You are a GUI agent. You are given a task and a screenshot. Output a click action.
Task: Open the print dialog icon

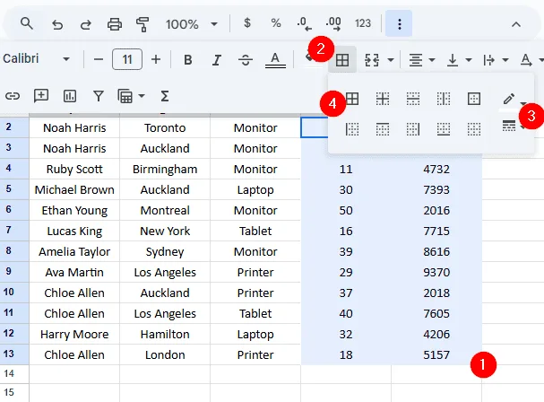115,24
